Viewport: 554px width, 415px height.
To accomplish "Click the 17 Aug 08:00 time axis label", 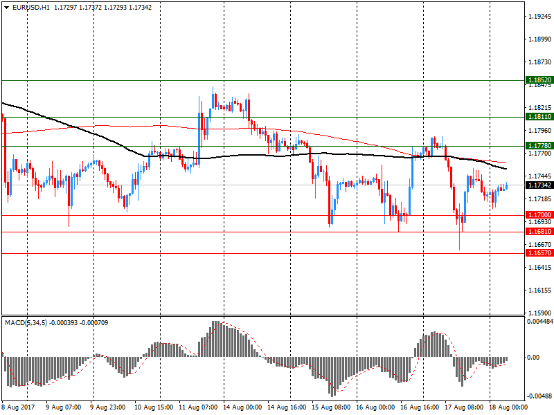I will coord(464,407).
